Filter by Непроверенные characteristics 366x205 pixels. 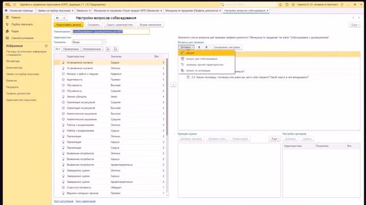pyautogui.click(x=91, y=49)
